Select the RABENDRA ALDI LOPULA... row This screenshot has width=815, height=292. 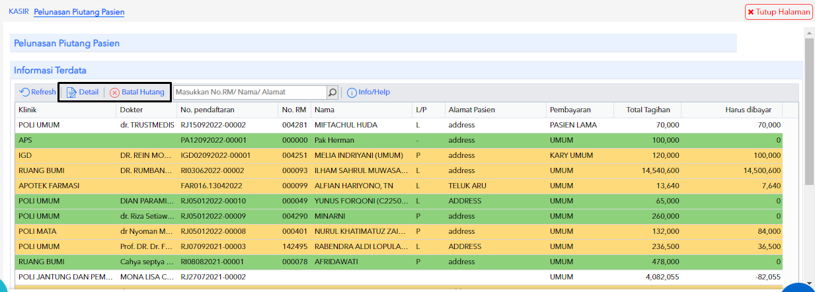click(399, 246)
